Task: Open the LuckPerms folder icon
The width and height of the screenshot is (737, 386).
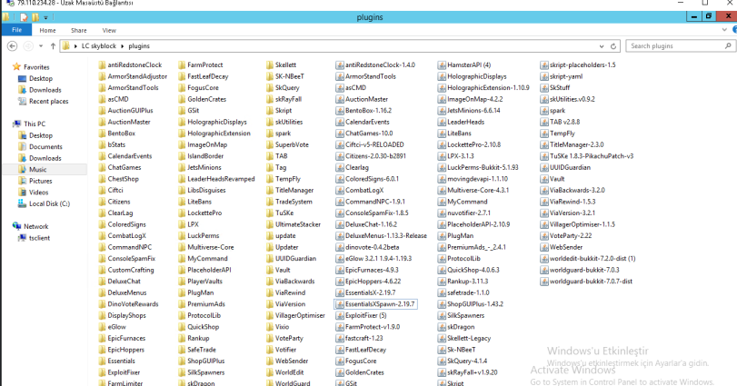Action: pos(182,236)
